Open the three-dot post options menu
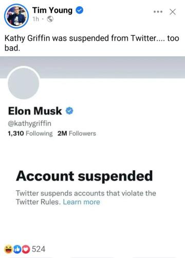This screenshot has height=258, width=185. pos(158,12)
